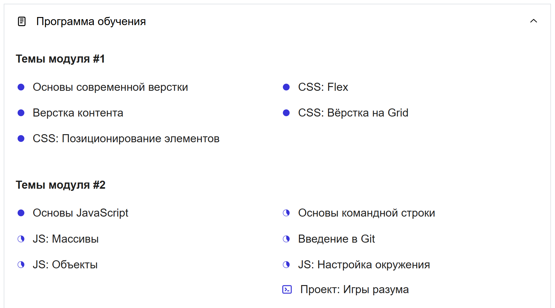Viewport: 555px width, 308px height.
Task: Click the half-filled progress icon beside Введение в Git
Action: [x=286, y=239]
